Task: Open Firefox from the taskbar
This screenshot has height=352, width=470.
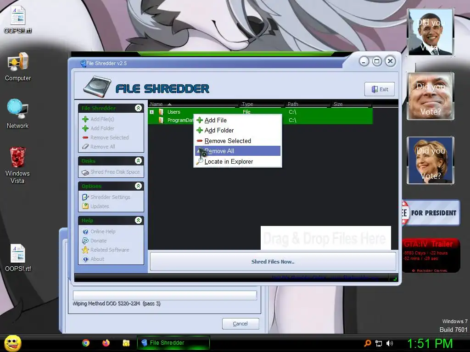Action: click(106, 343)
